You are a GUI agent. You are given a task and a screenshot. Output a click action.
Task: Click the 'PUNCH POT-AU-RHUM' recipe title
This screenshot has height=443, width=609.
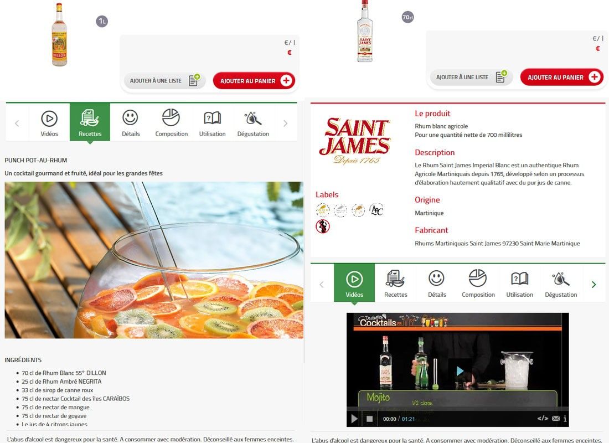coord(36,160)
